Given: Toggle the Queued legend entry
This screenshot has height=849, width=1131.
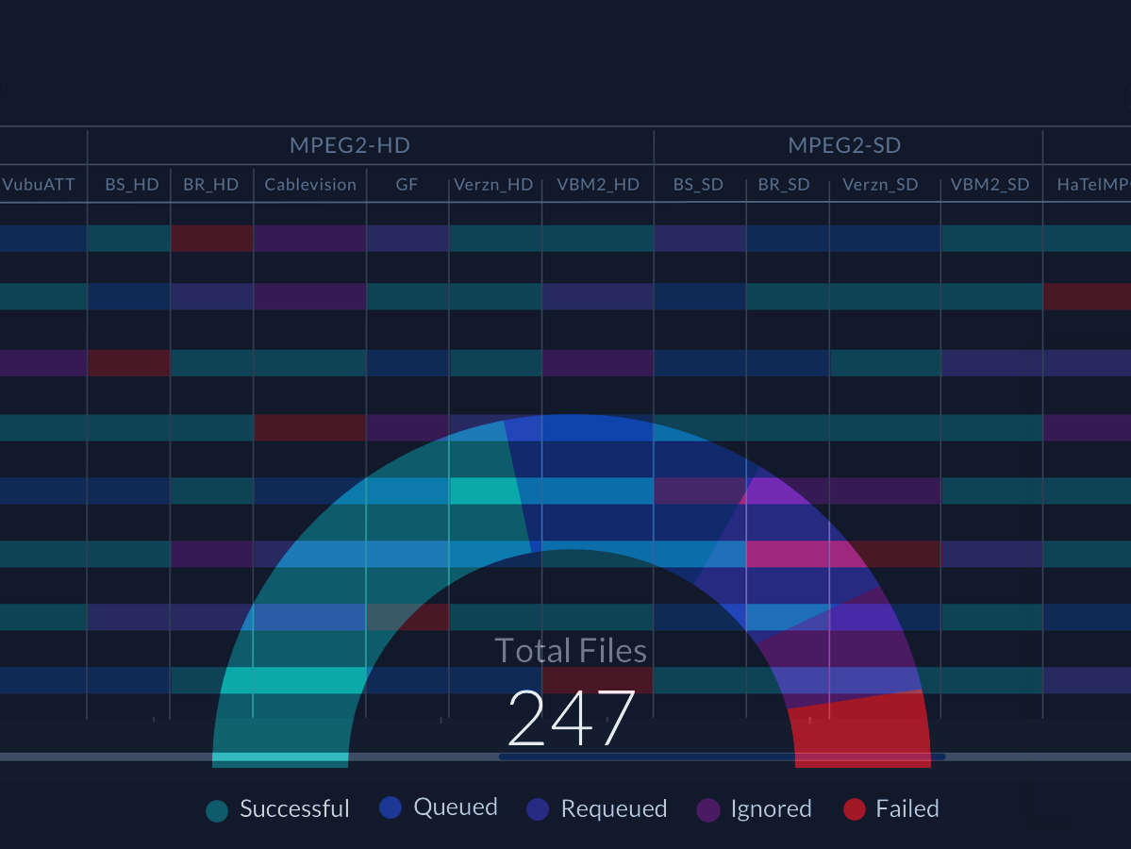Looking at the screenshot, I should tap(439, 807).
